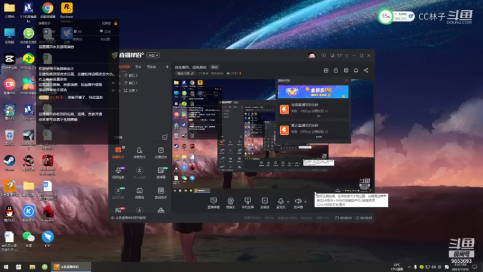The height and width of the screenshot is (272, 483).
Task: Add a camera source
Action: (231, 203)
